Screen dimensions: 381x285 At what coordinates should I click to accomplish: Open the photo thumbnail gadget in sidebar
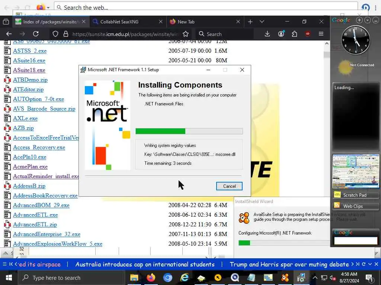356,171
